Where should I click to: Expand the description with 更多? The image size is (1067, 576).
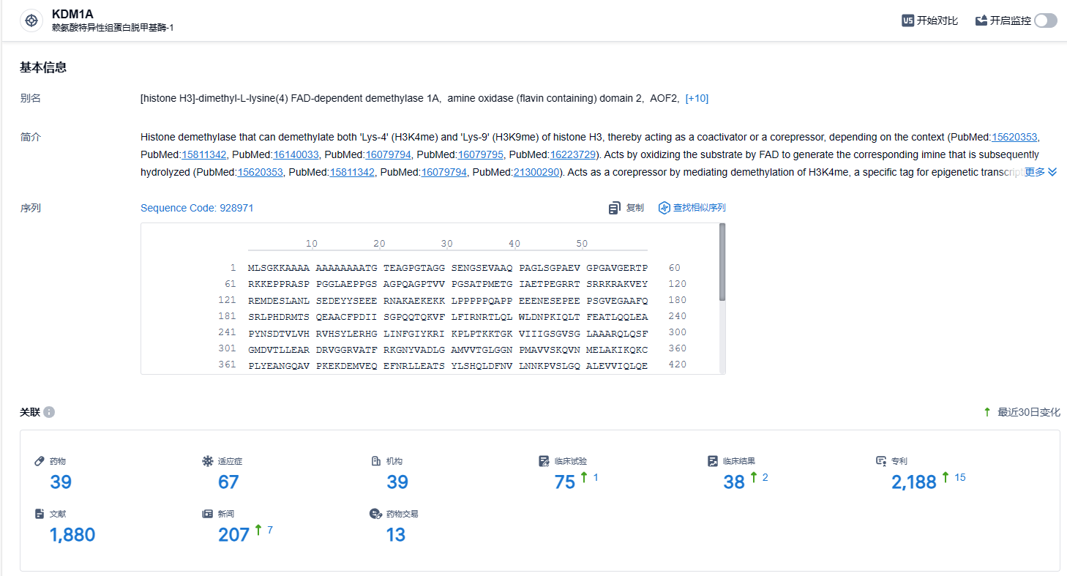[1040, 172]
